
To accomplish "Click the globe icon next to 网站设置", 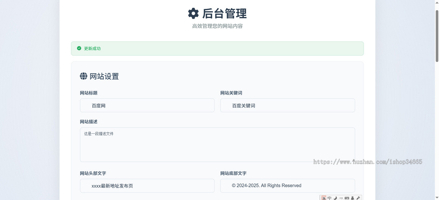I will point(84,76).
